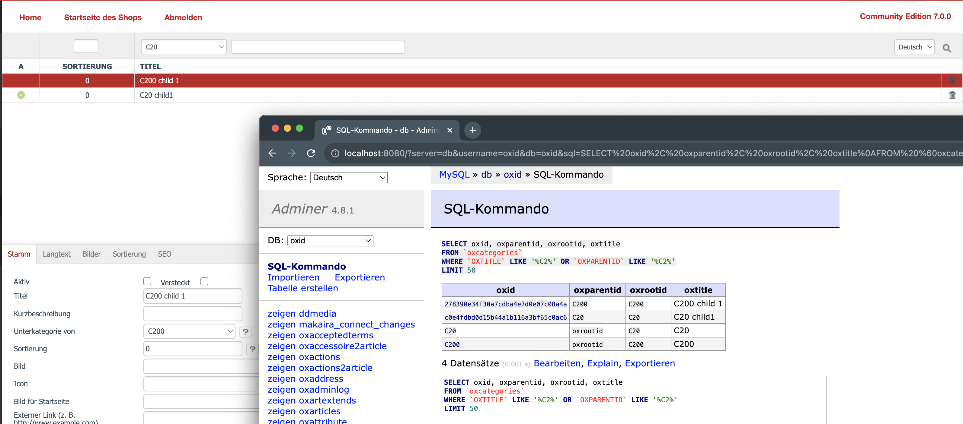Delete the C20 child1 category row
This screenshot has height=424, width=963.
coord(952,95)
